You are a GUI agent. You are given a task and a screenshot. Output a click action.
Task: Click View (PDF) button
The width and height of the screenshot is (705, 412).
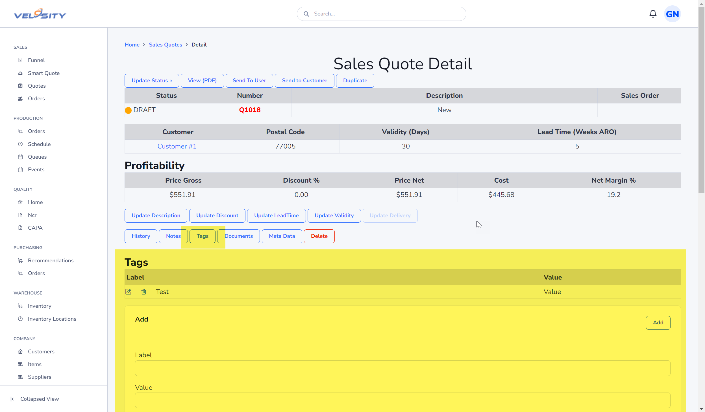point(202,81)
